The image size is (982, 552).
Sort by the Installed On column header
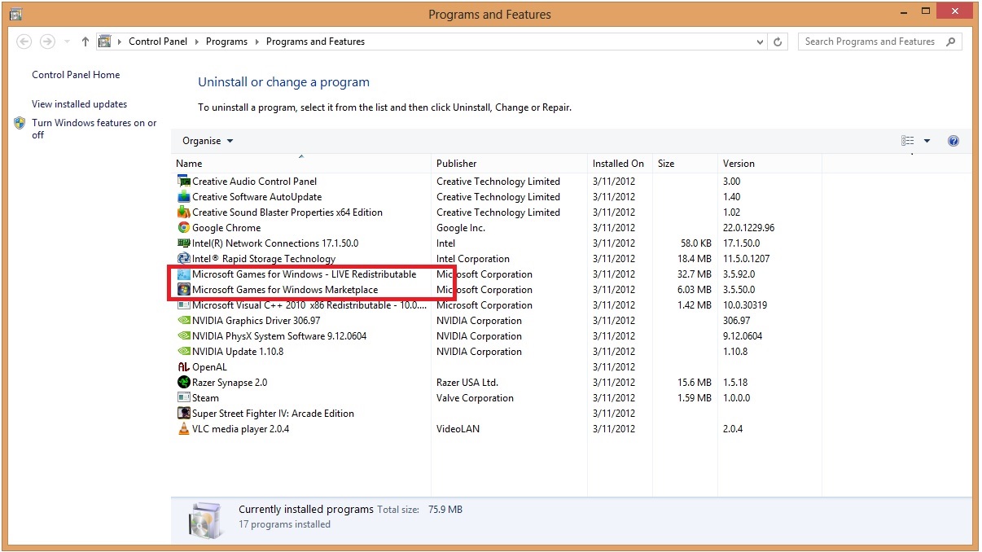click(620, 164)
